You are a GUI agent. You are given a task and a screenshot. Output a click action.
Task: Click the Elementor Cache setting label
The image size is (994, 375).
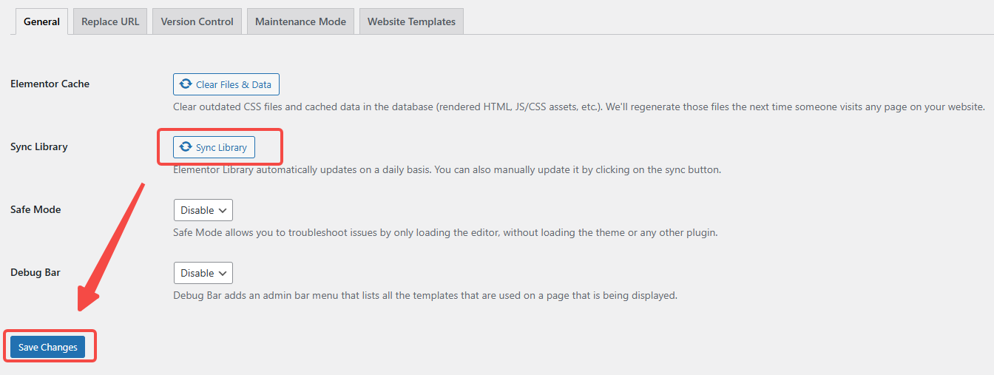[x=50, y=84]
